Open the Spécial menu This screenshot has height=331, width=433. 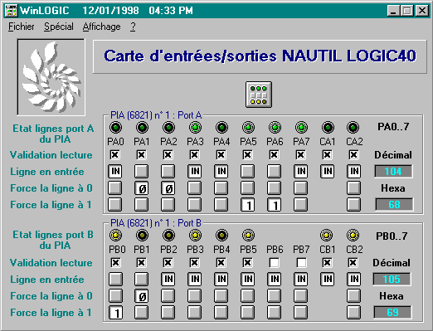pos(59,27)
